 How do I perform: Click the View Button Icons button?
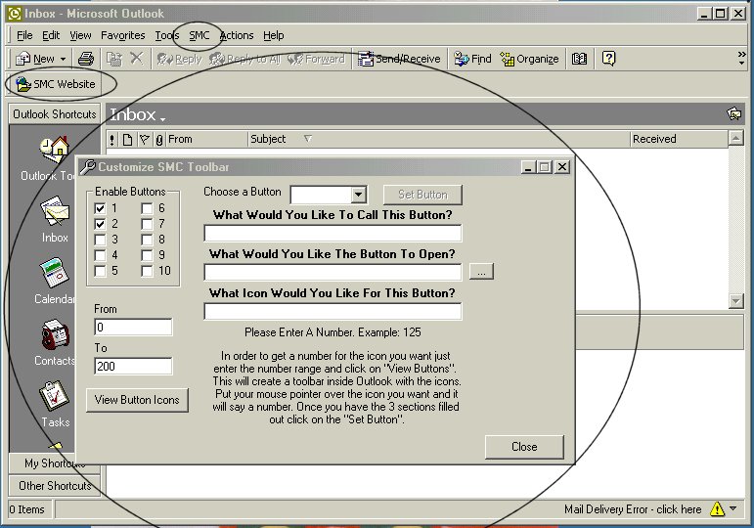click(137, 400)
